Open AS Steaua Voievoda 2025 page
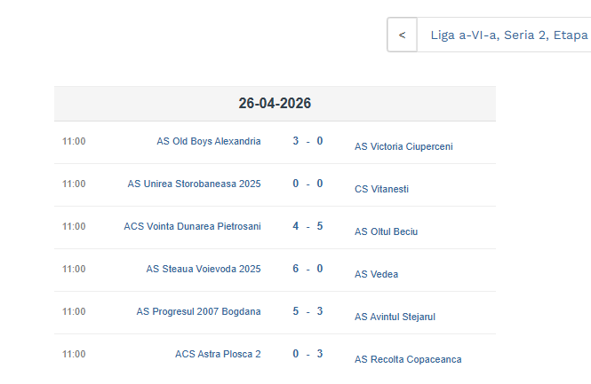 [x=204, y=269]
